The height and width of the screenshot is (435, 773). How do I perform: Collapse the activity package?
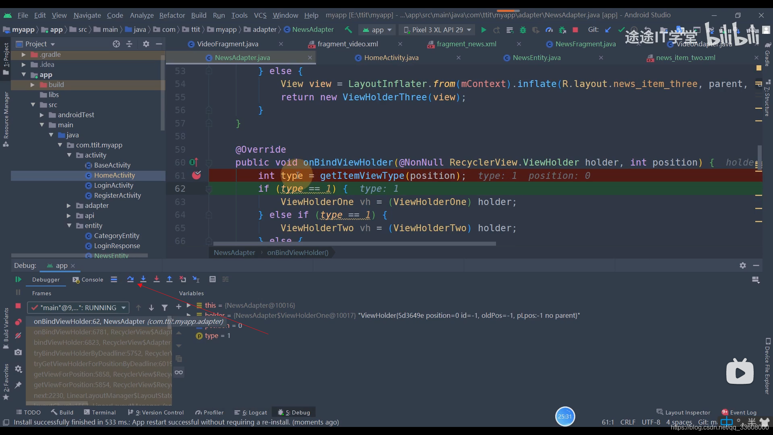coord(69,155)
